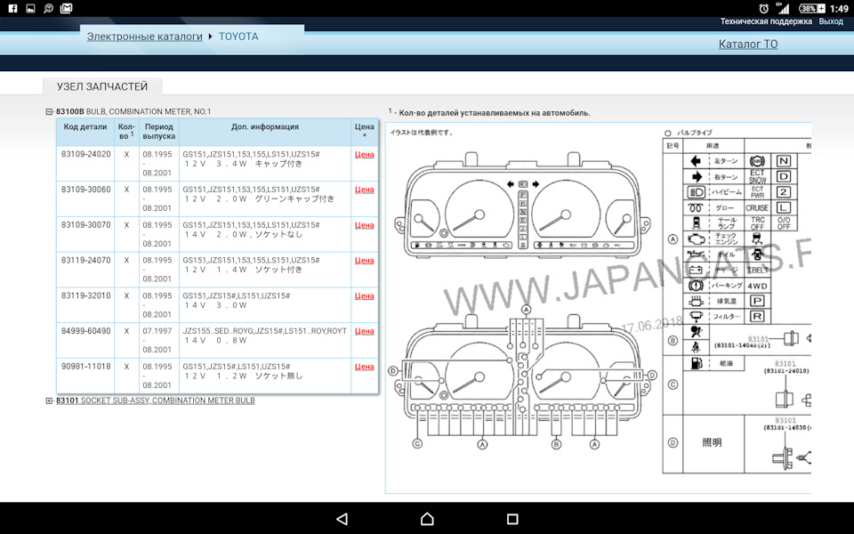Open Электронные каталоги breadcrumb link
This screenshot has height=534, width=854.
(144, 36)
